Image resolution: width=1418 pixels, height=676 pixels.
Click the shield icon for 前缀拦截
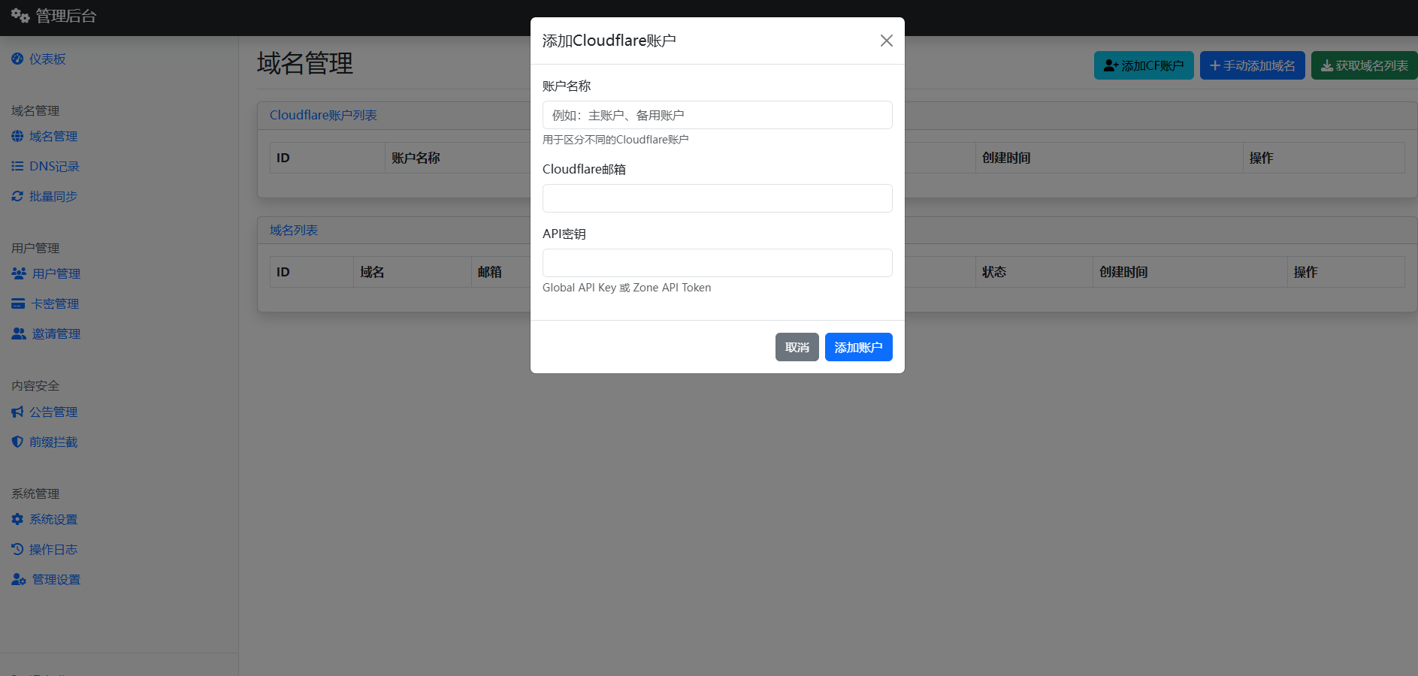(17, 442)
